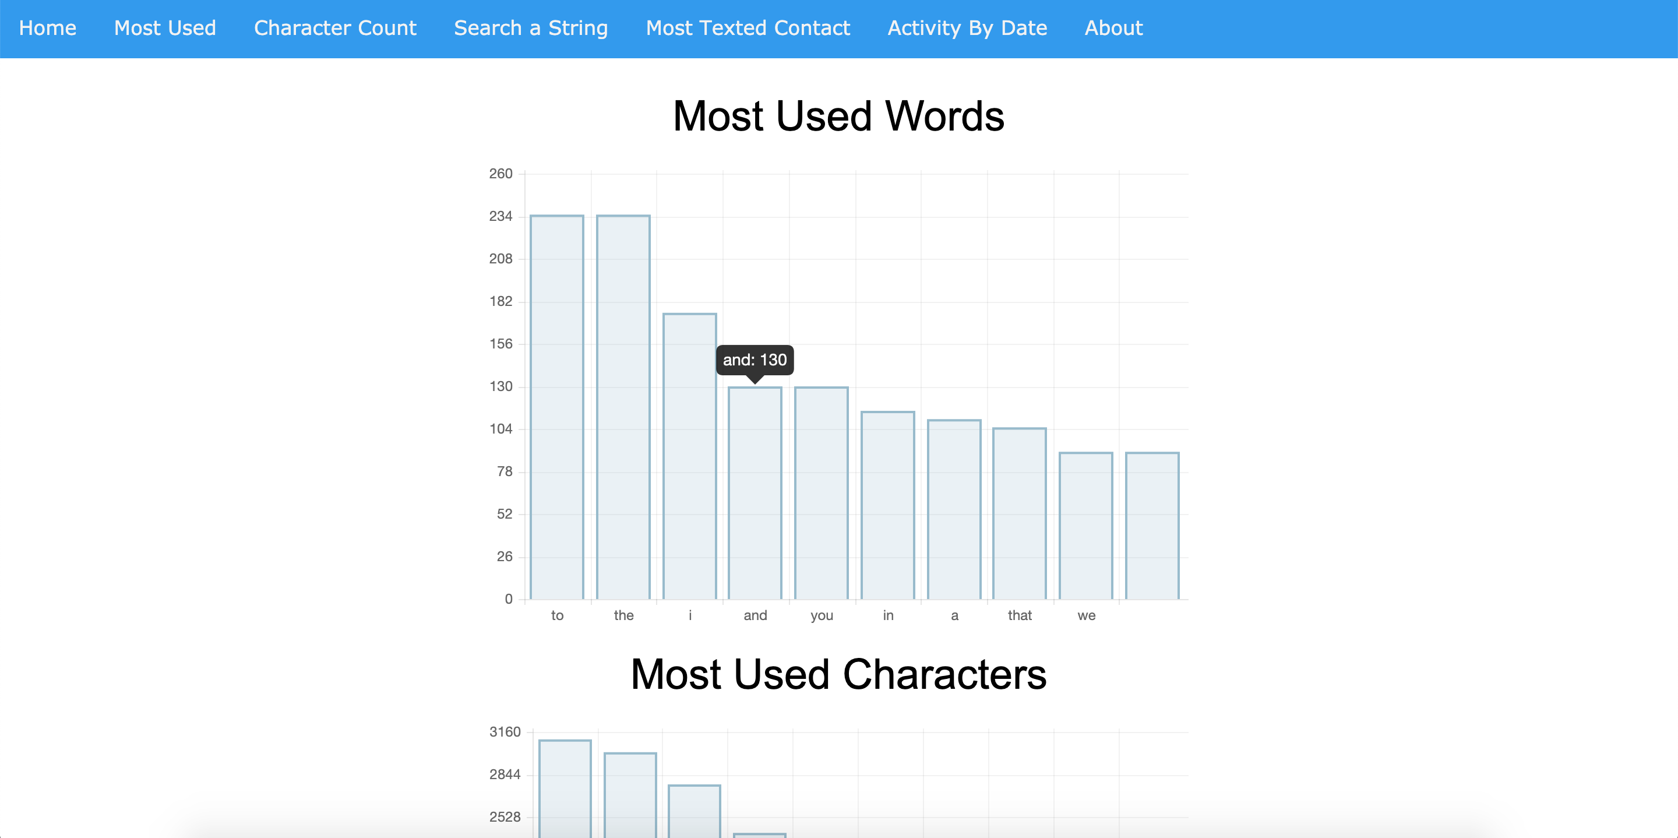Image resolution: width=1678 pixels, height=838 pixels.
Task: Click the unlabeled last bar in words chart
Action: coord(1152,526)
